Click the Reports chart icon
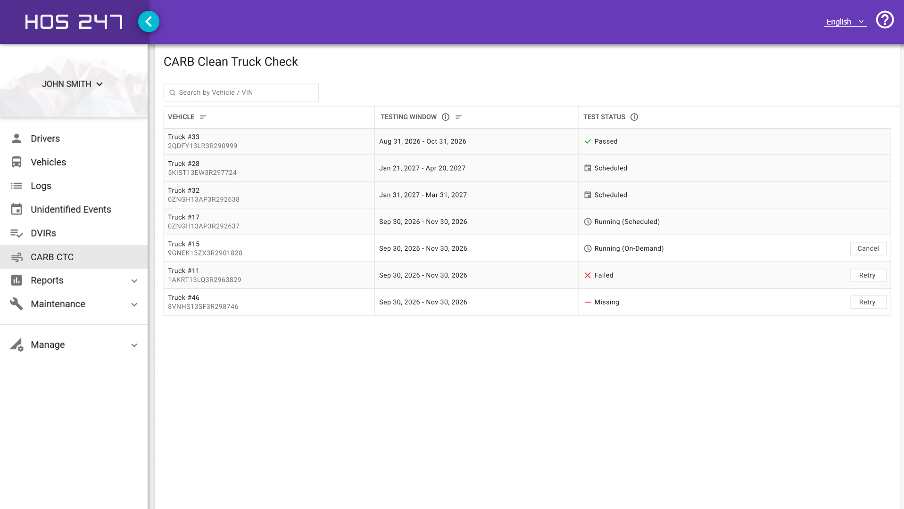 [17, 280]
